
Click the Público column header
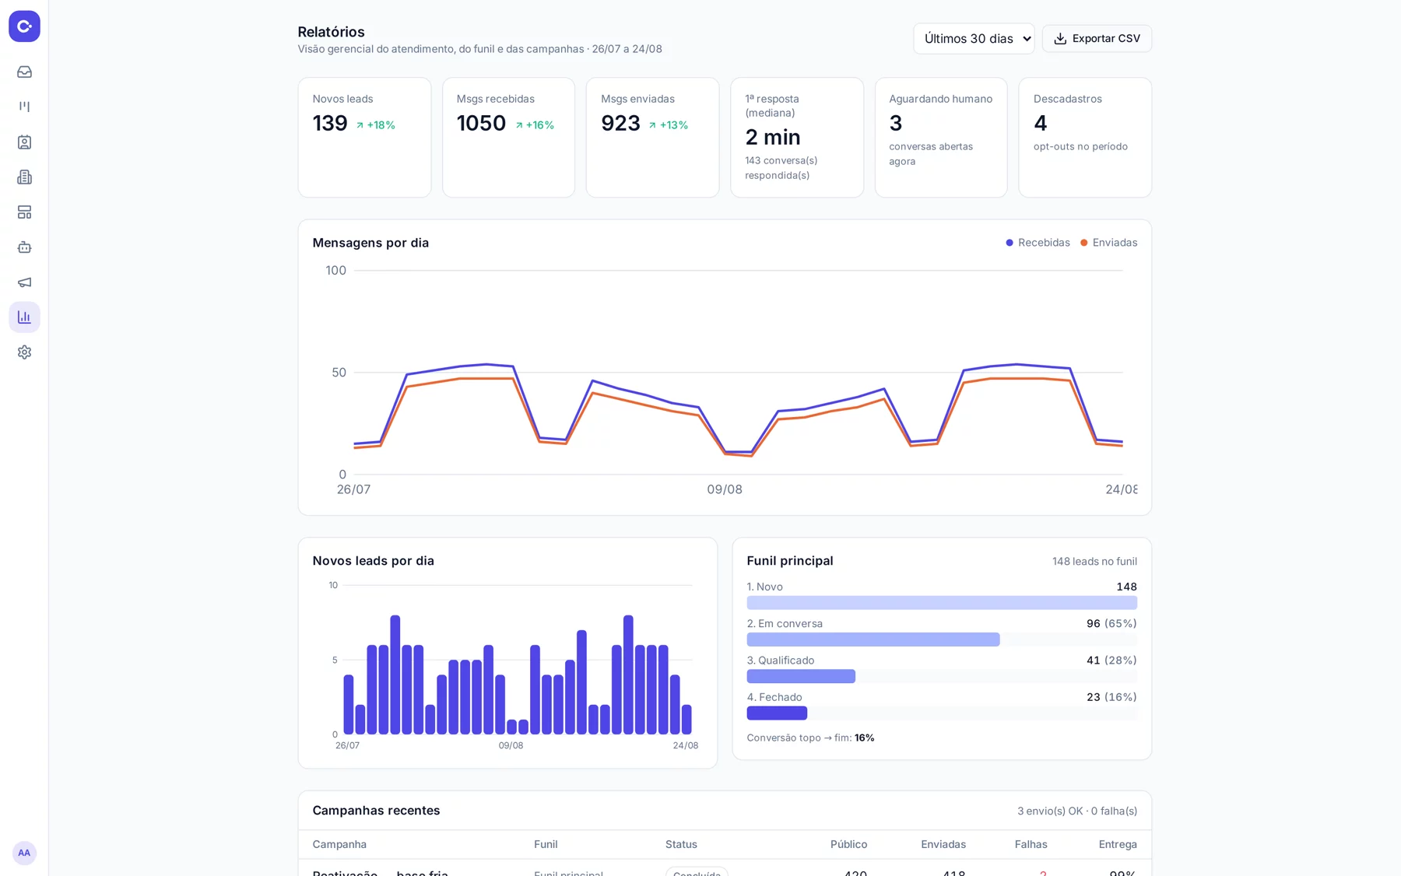[848, 844]
